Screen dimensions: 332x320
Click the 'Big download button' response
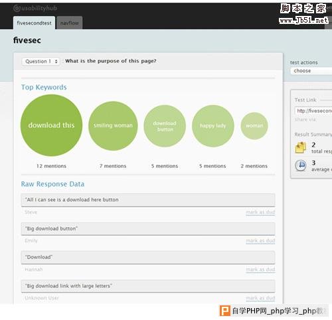(148, 228)
